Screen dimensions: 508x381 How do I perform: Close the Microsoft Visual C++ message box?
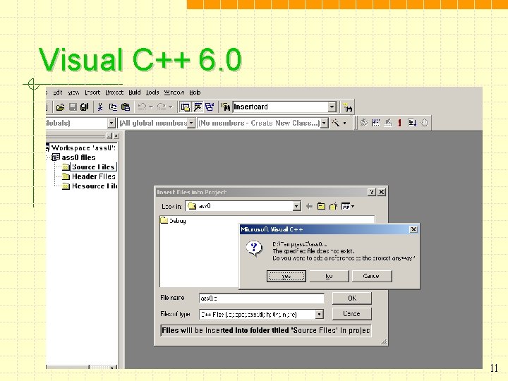[413, 229]
